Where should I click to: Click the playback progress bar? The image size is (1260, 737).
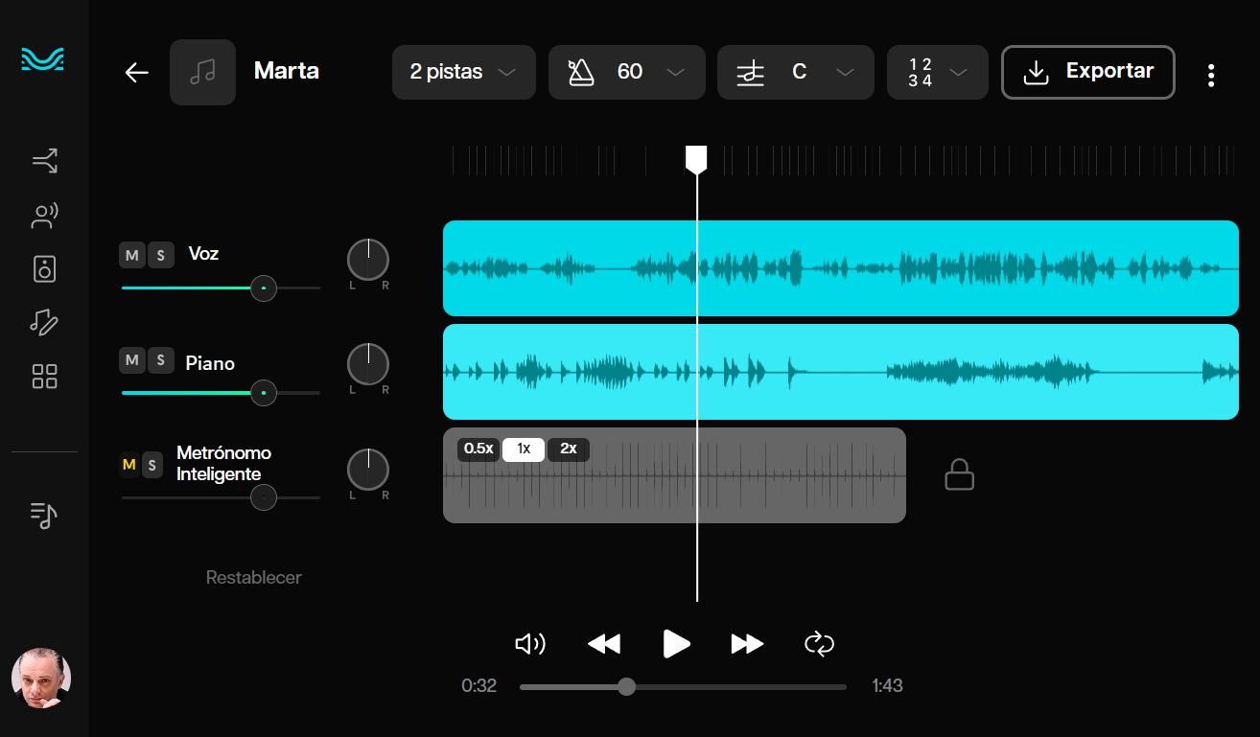683,686
